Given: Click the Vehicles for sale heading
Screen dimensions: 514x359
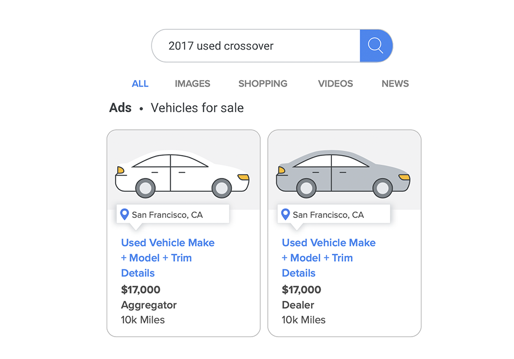Looking at the screenshot, I should [197, 108].
